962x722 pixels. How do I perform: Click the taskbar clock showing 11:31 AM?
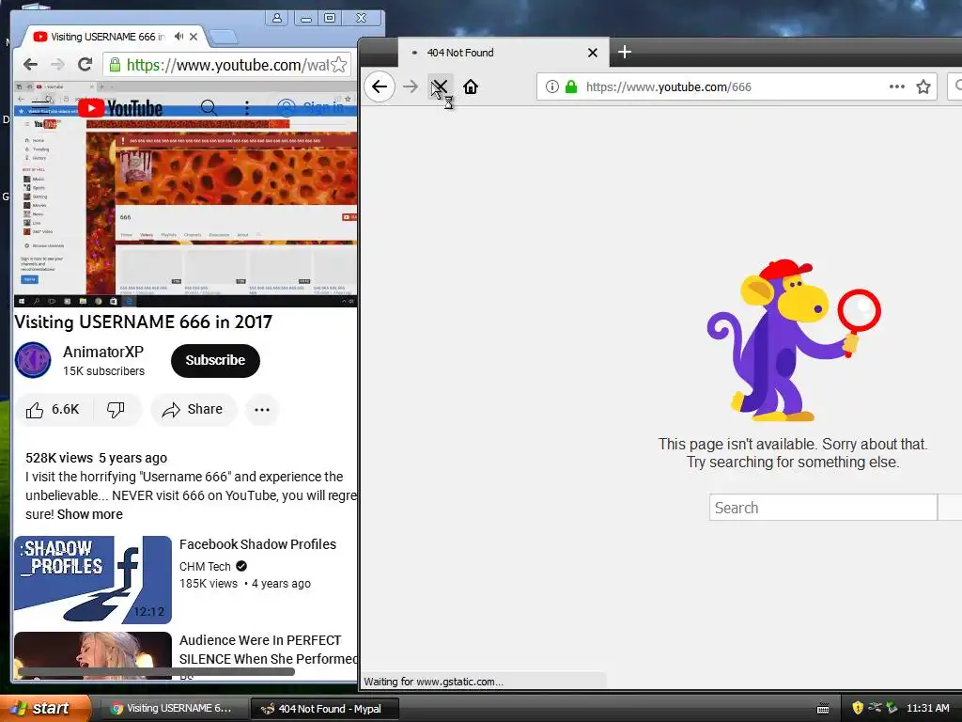point(927,708)
